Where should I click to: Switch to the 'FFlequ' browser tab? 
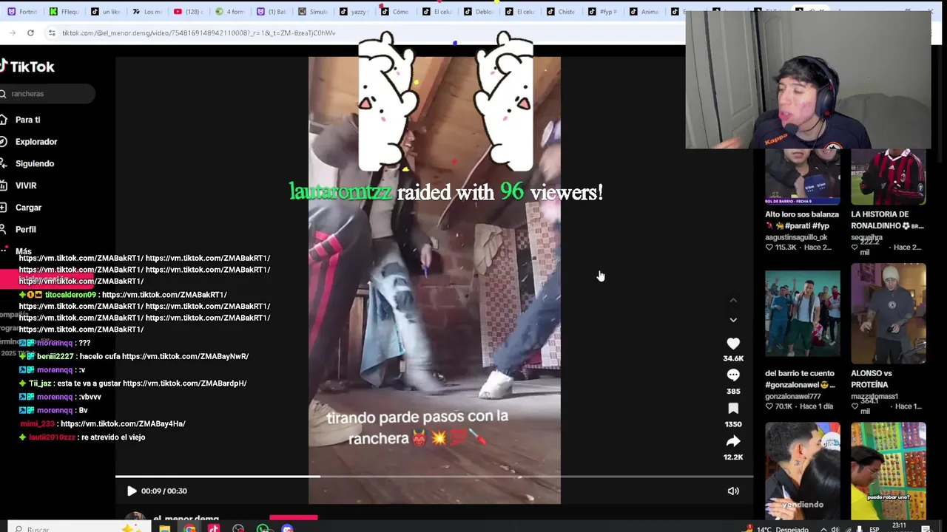click(64, 12)
